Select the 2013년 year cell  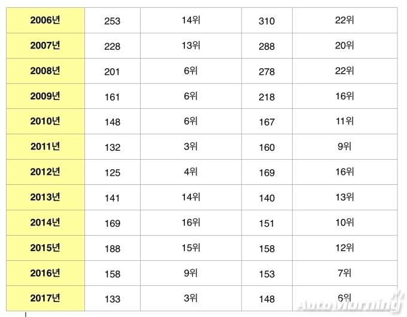[x=45, y=197]
